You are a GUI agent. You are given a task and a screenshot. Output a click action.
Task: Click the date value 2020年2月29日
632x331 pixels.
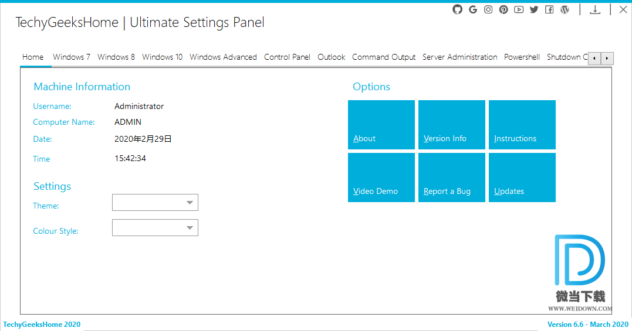click(143, 139)
